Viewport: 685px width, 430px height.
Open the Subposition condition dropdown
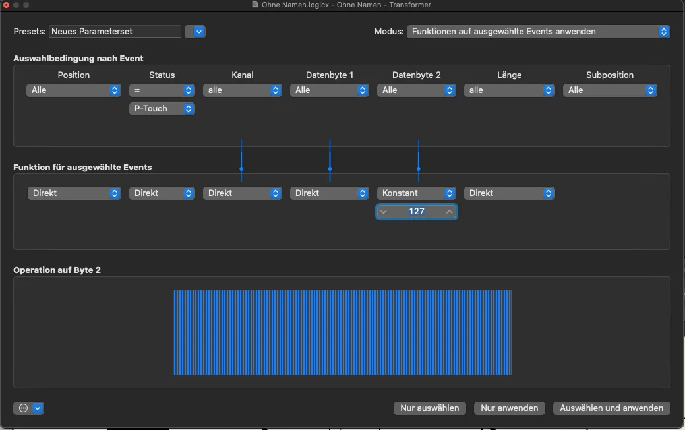(610, 90)
